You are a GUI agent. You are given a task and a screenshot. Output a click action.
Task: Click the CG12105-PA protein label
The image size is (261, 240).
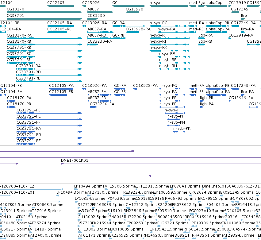61,86
